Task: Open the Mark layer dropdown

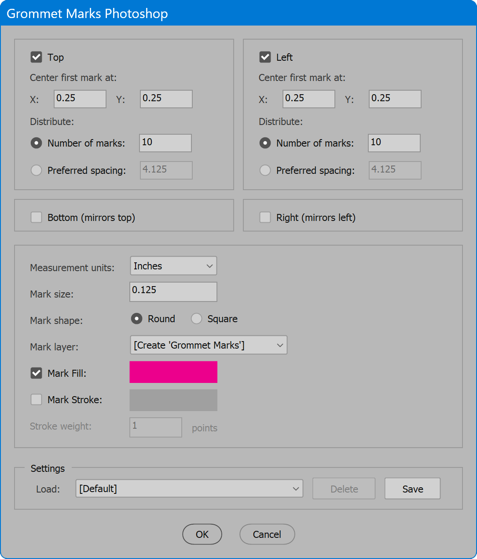Action: (209, 345)
